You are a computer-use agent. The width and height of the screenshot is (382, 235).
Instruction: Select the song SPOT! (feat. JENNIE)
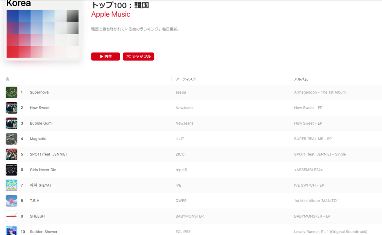(48, 154)
